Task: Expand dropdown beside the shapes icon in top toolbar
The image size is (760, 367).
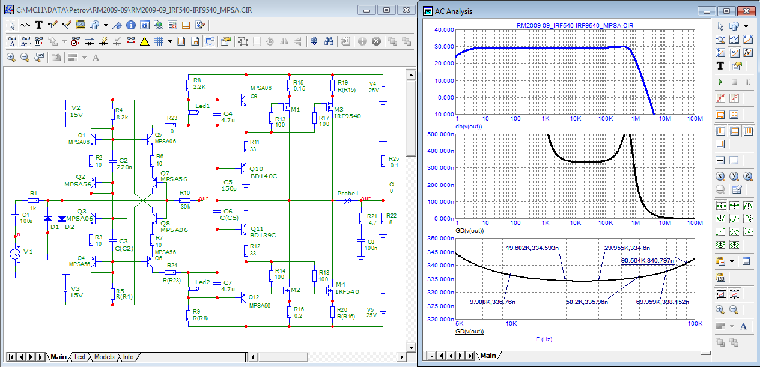Action: [x=106, y=25]
